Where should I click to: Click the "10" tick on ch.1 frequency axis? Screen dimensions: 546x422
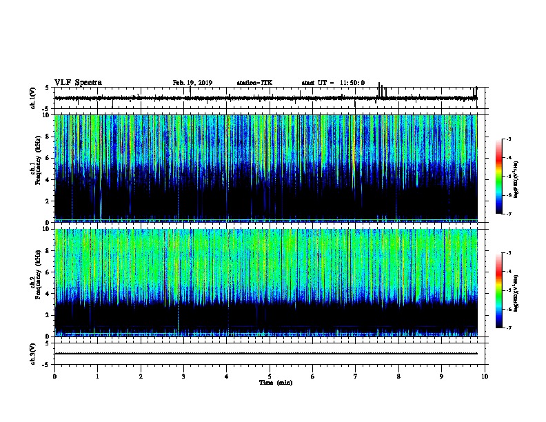(x=47, y=115)
